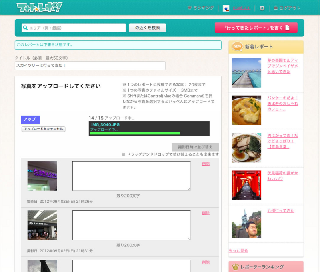Open the pancake report thumbnail
The height and width of the screenshot is (272, 320).
(x=246, y=110)
